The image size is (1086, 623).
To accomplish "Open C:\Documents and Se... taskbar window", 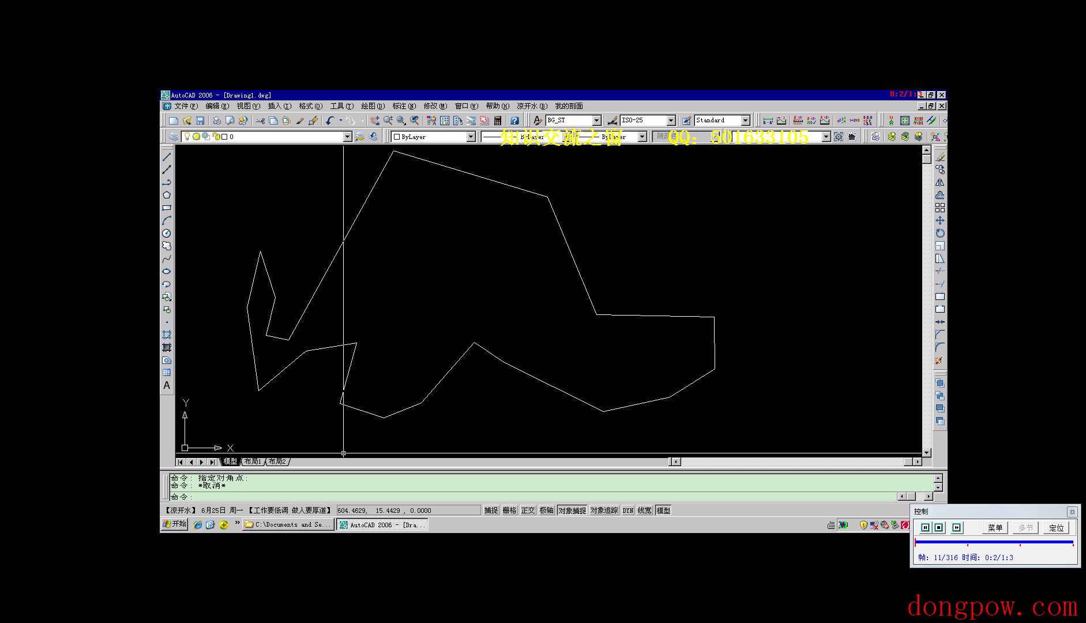I will (x=288, y=525).
